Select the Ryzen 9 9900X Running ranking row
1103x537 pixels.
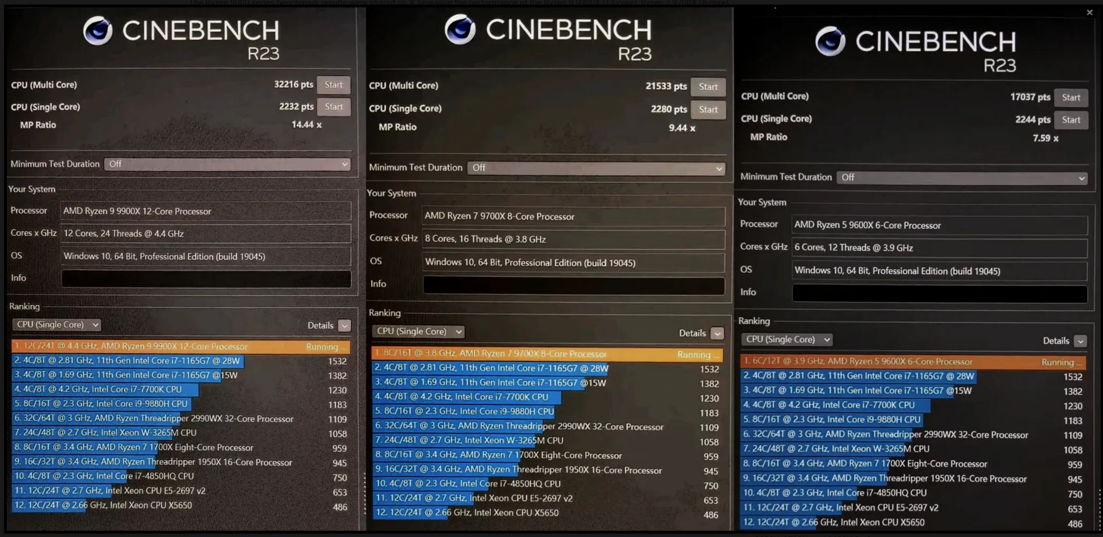click(x=181, y=346)
